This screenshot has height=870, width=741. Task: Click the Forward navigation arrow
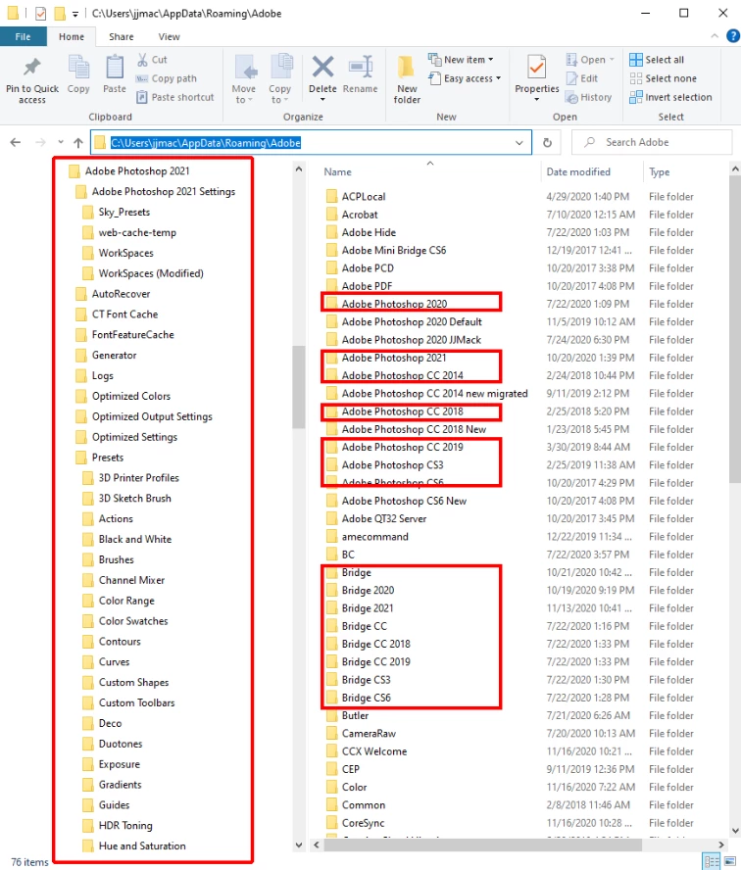point(40,143)
